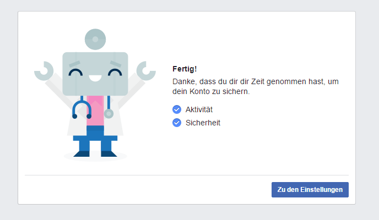Click the Zu den Einstellungen button
The height and width of the screenshot is (220, 379).
[310, 190]
